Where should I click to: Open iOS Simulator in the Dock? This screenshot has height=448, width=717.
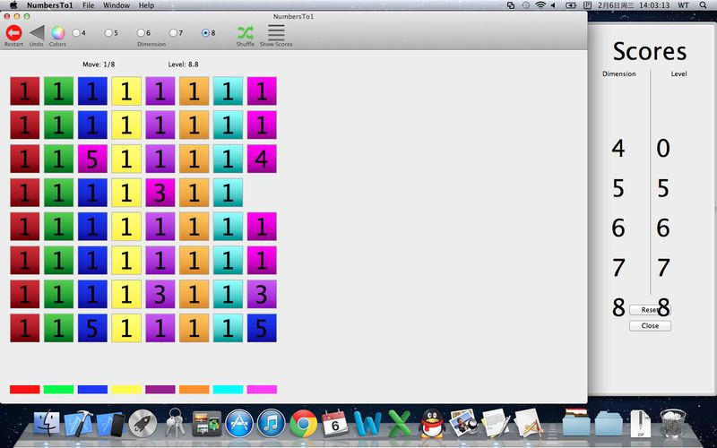[x=109, y=424]
